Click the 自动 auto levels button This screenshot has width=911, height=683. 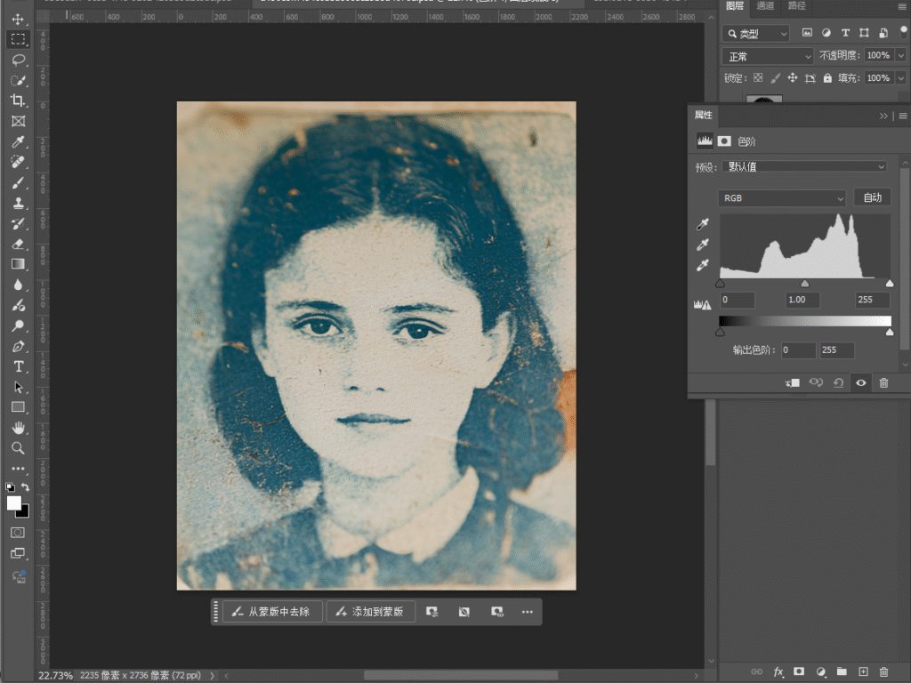point(872,197)
